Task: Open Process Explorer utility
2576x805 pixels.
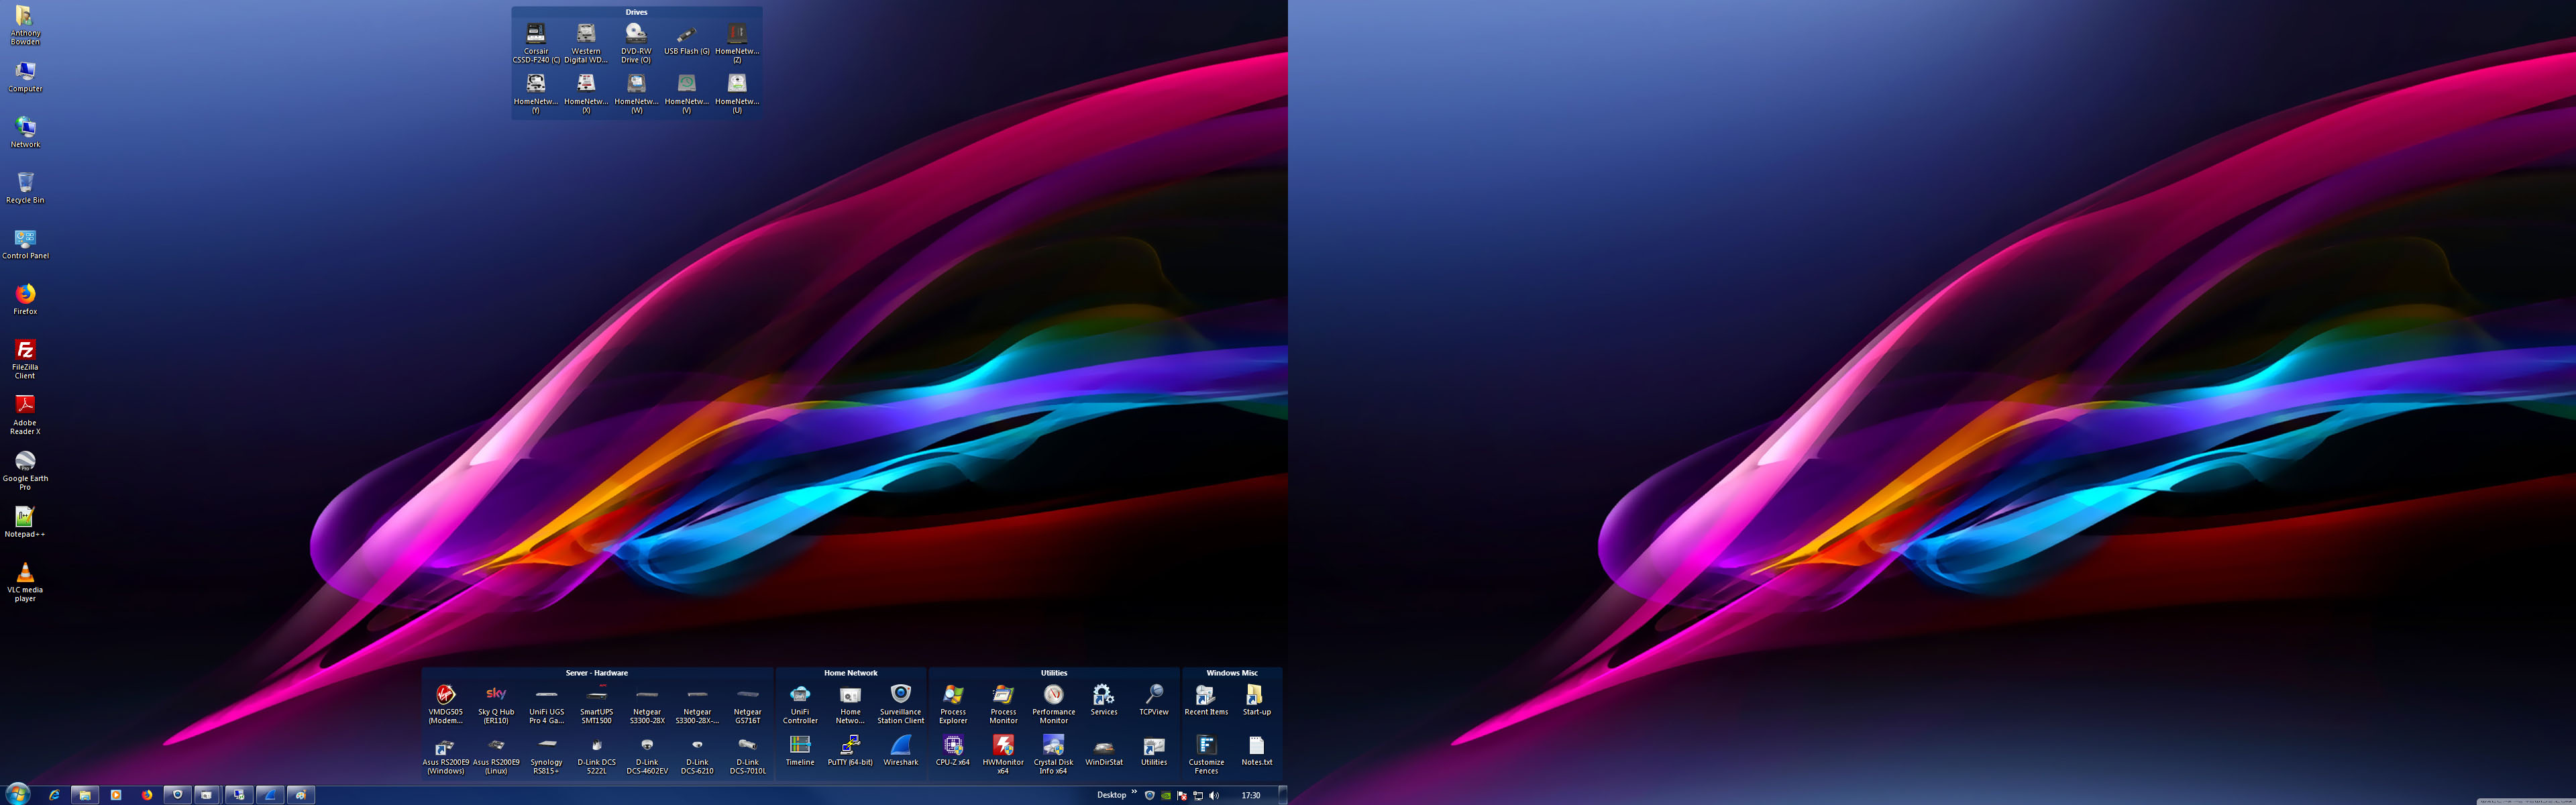Action: 953,696
